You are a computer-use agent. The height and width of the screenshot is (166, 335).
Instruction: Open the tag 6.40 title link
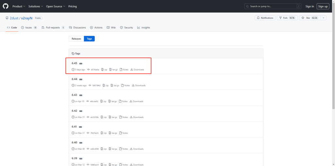pos(74,142)
